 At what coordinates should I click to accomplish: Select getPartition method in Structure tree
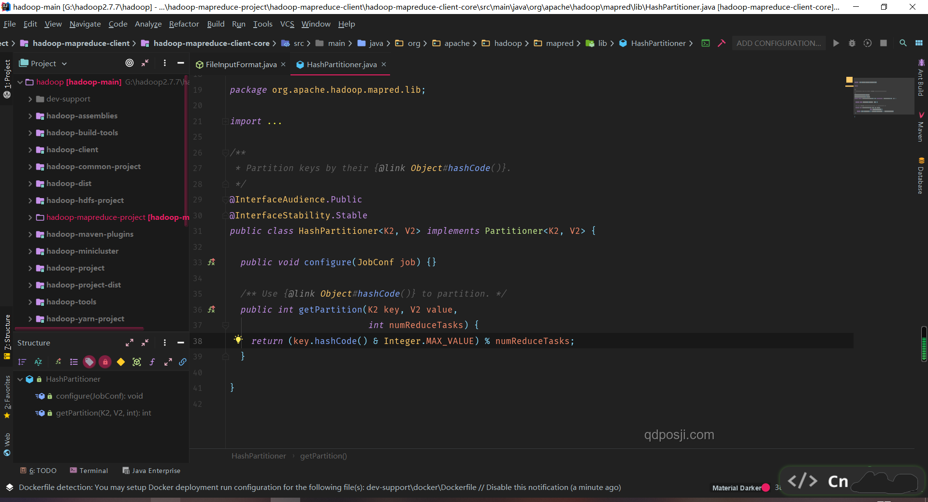click(103, 413)
